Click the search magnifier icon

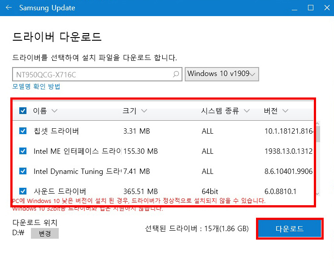coord(176,74)
